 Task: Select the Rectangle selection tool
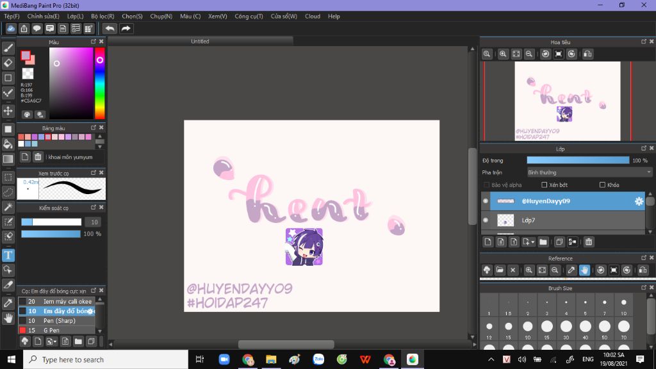[8, 177]
